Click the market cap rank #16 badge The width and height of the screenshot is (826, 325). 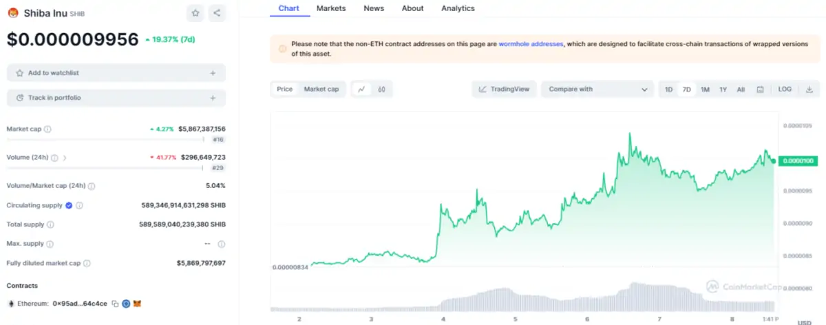coord(218,140)
